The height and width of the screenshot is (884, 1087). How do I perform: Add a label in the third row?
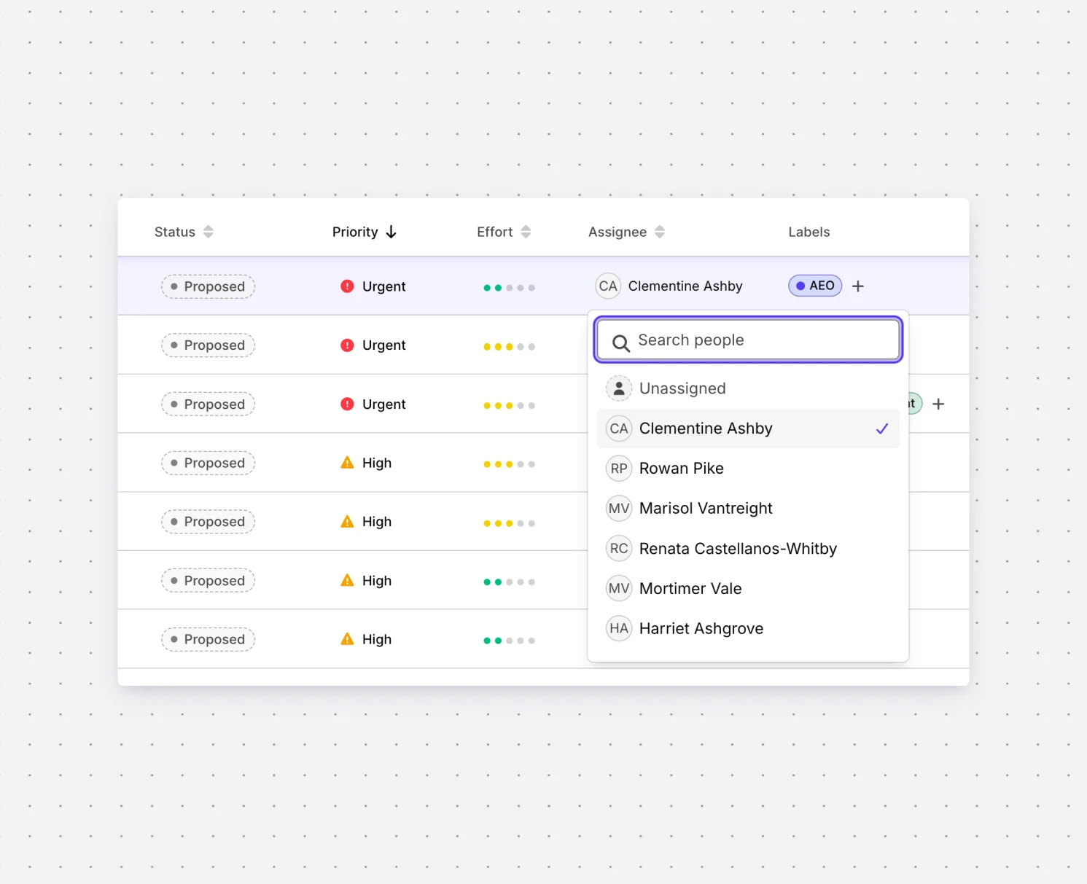[x=939, y=404]
